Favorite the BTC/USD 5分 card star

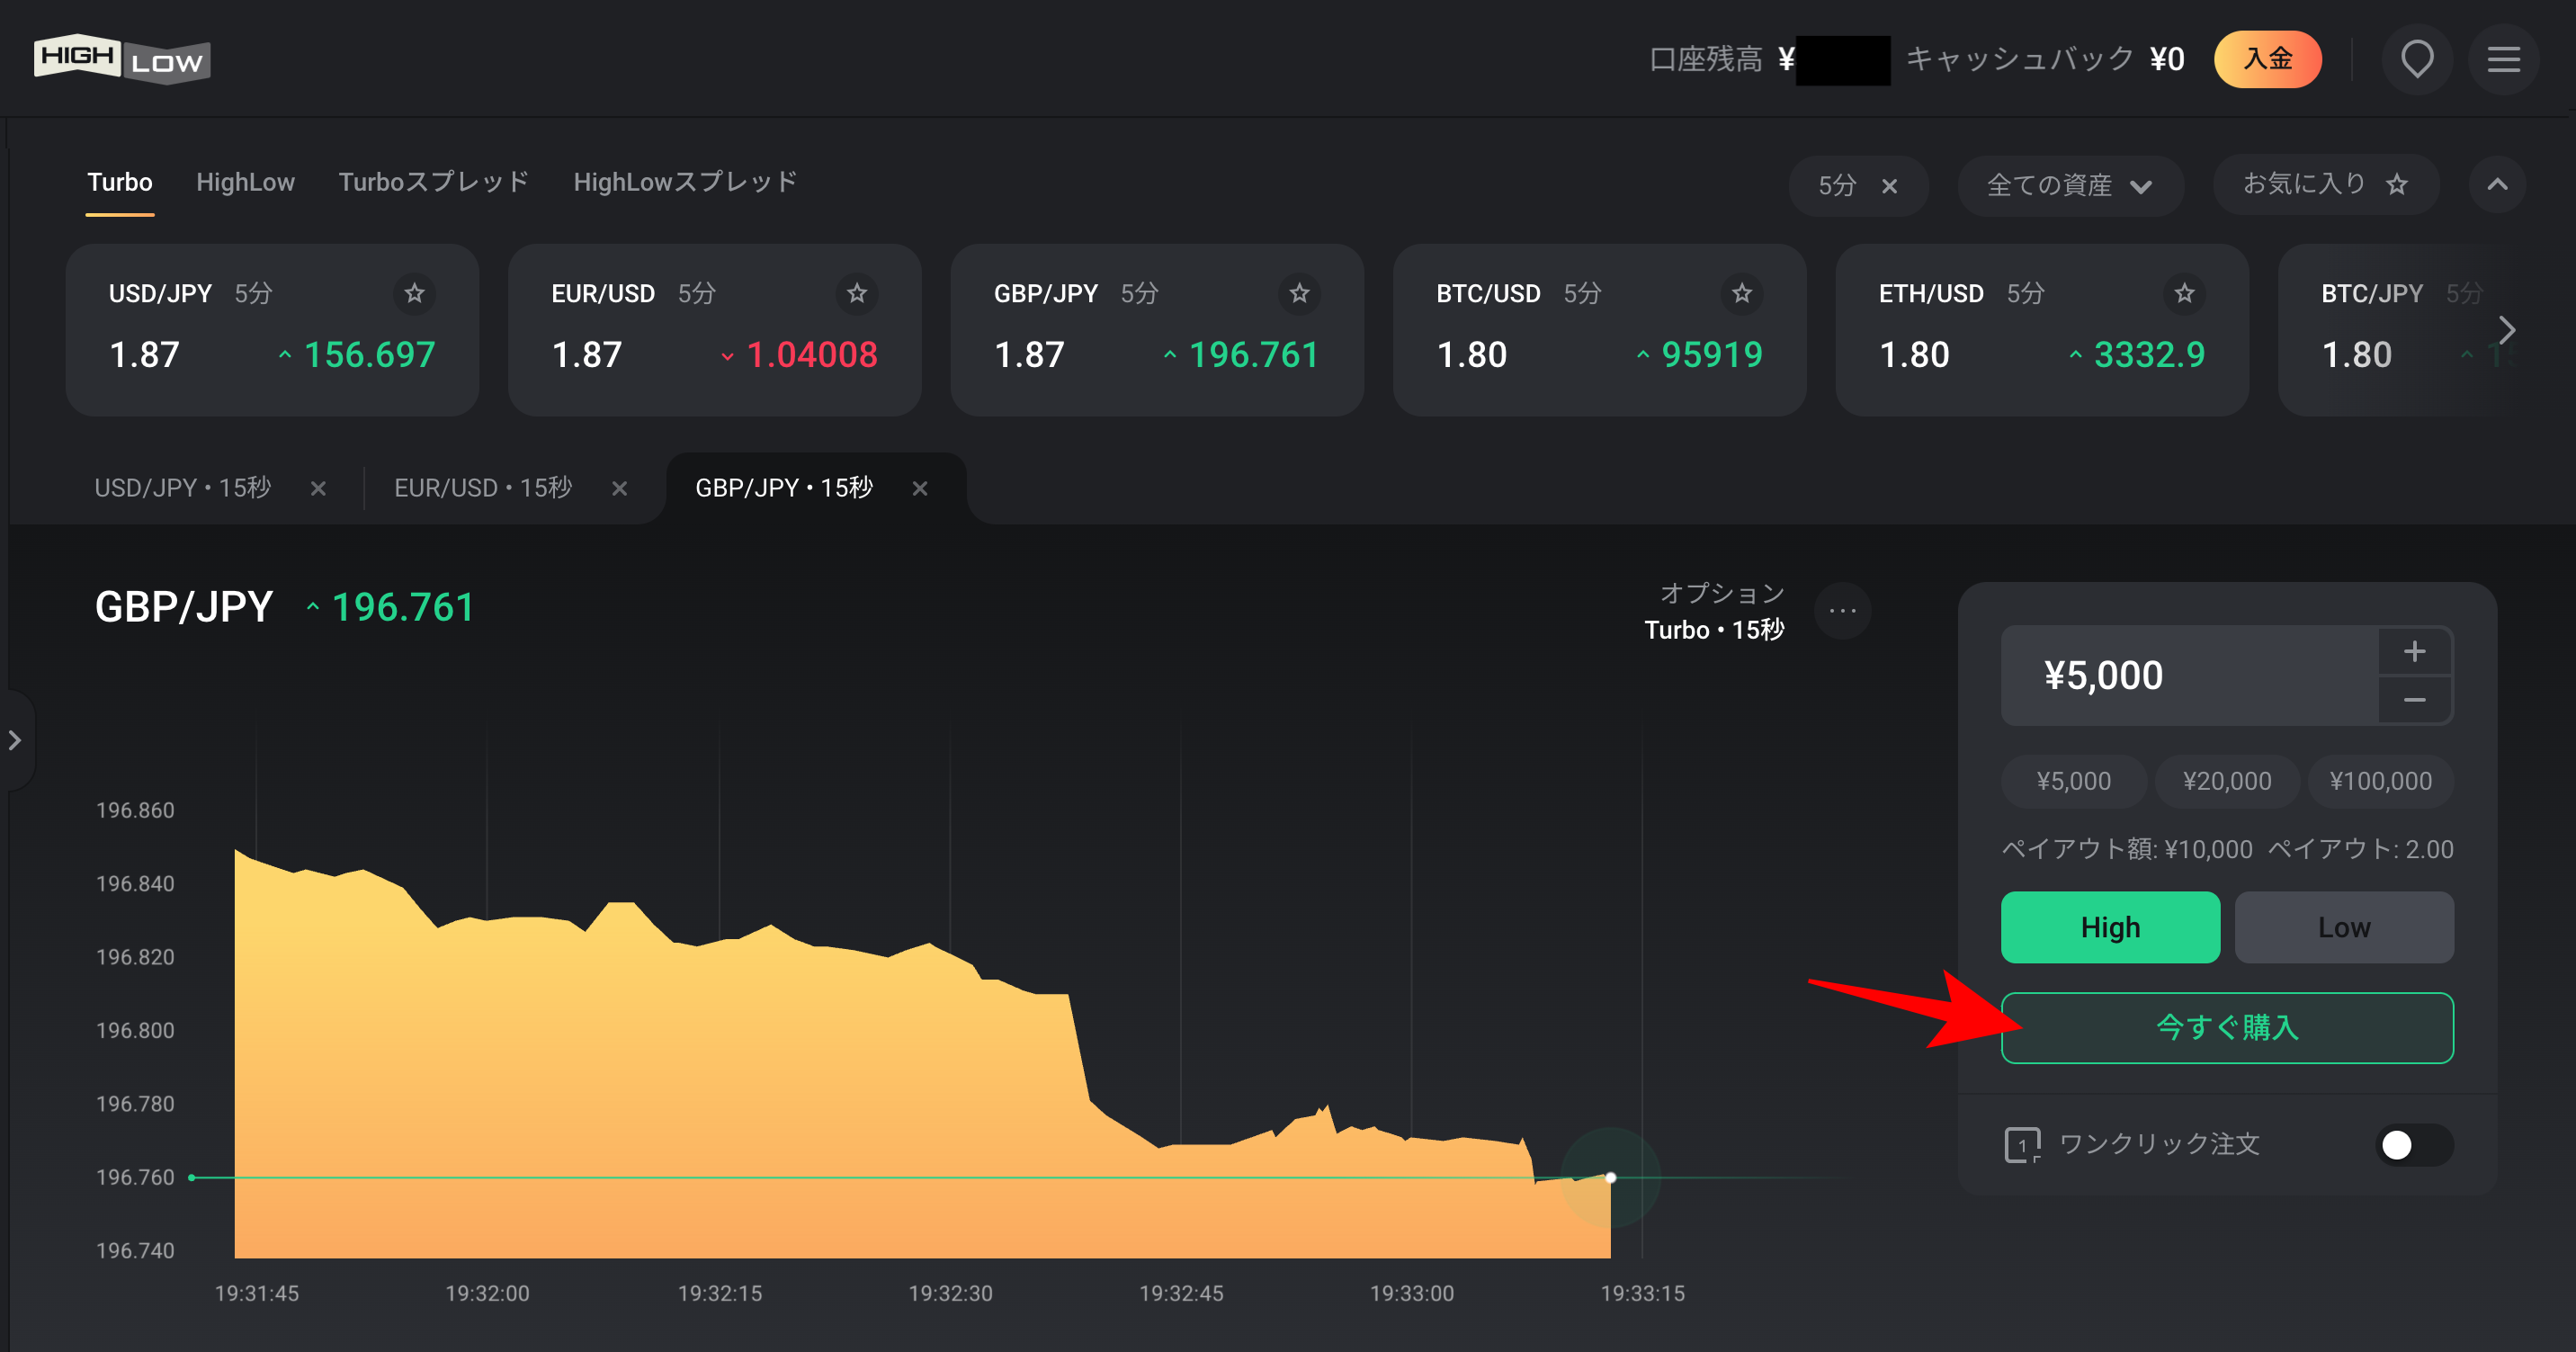[1742, 293]
